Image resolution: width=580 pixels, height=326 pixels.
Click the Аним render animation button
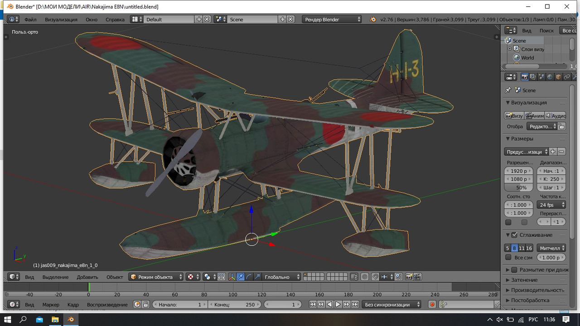(534, 115)
